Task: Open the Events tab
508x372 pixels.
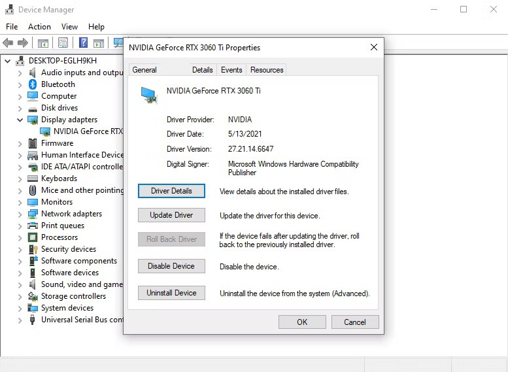Action: (x=231, y=70)
